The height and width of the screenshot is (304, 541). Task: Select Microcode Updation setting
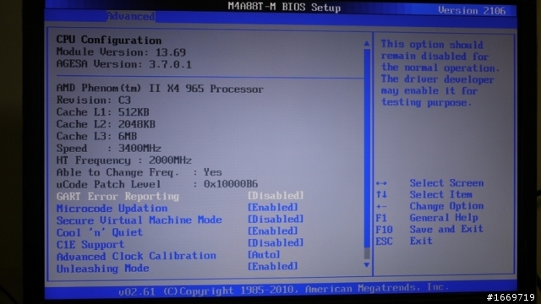click(x=112, y=209)
